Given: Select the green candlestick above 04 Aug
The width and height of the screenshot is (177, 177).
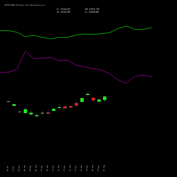Looking at the screenshot, I should 25,111.
